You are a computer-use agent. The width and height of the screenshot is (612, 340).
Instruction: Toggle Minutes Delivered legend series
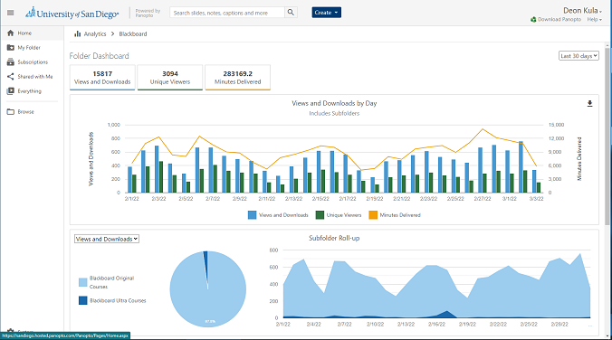pos(395,215)
